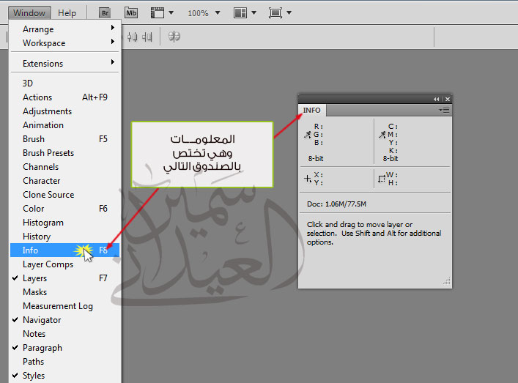Click the View Extras filmstrip icon
This screenshot has width=518, height=383.
pos(158,13)
